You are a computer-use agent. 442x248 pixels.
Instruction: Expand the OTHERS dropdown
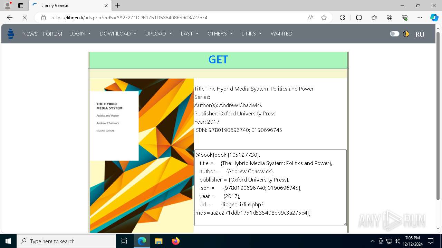(x=220, y=34)
